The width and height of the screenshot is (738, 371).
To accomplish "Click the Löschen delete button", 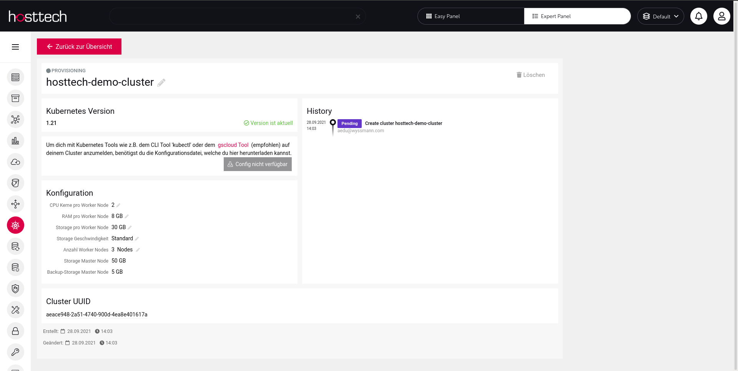I will 530,75.
